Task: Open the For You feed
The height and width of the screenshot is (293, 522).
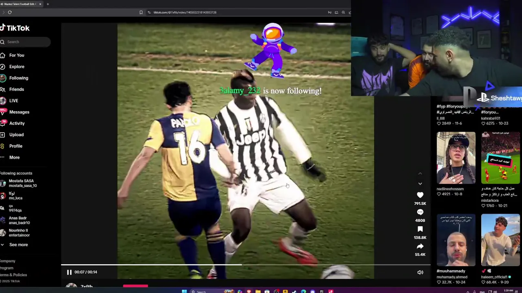Action: point(12,55)
